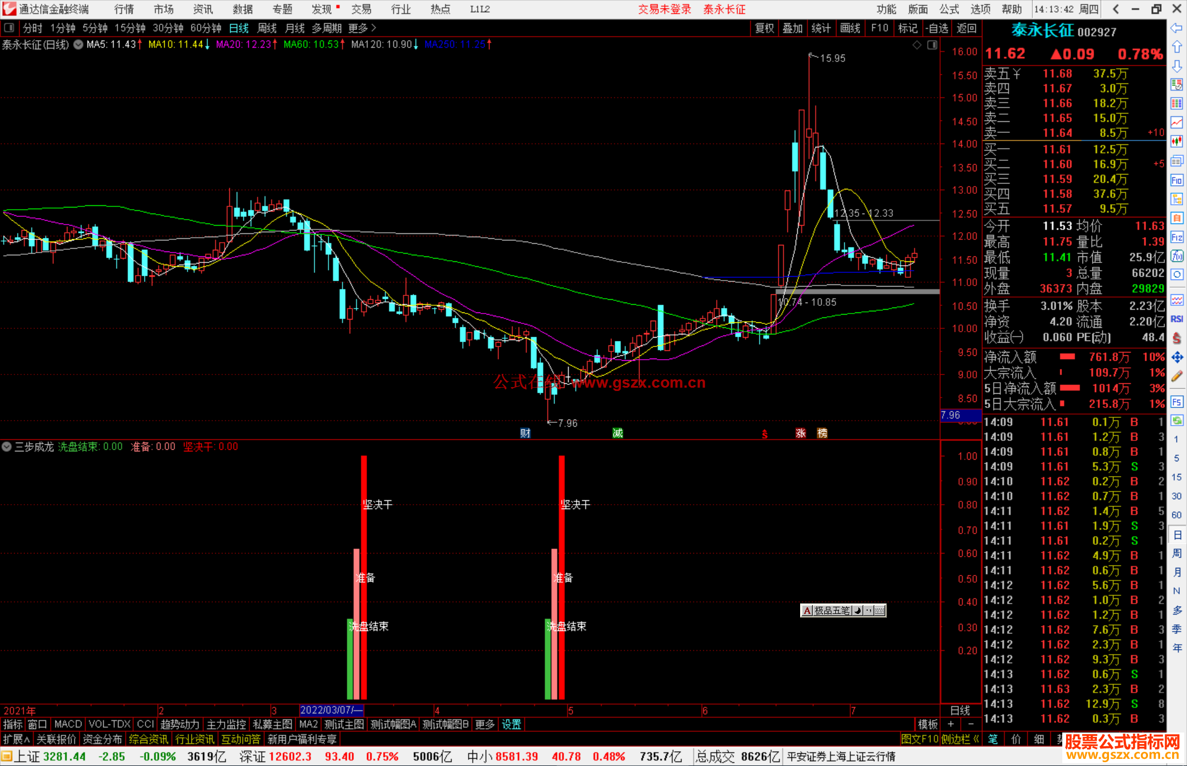Click the red S dollar icon in the sidebar
The width and height of the screenshot is (1187, 766).
[x=1177, y=338]
